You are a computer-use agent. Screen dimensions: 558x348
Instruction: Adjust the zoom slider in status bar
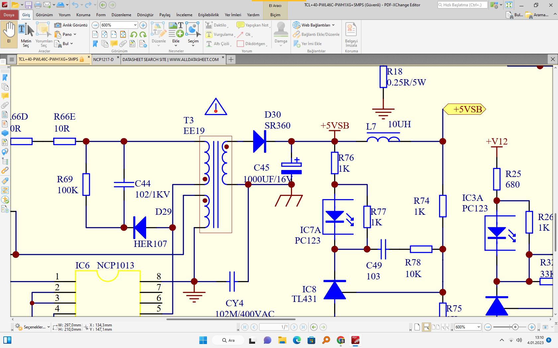[x=515, y=327]
